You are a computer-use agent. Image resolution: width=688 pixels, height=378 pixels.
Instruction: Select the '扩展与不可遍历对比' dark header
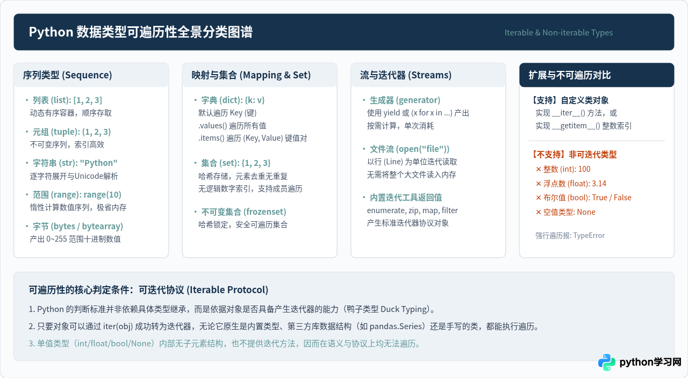(x=597, y=75)
